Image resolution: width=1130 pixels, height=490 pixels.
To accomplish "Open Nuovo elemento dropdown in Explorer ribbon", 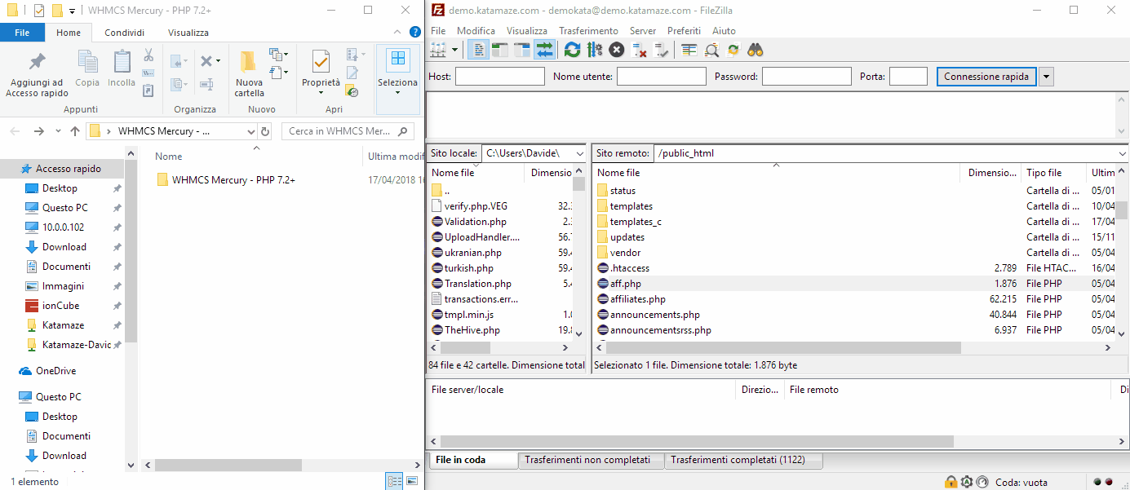I will pyautogui.click(x=286, y=55).
